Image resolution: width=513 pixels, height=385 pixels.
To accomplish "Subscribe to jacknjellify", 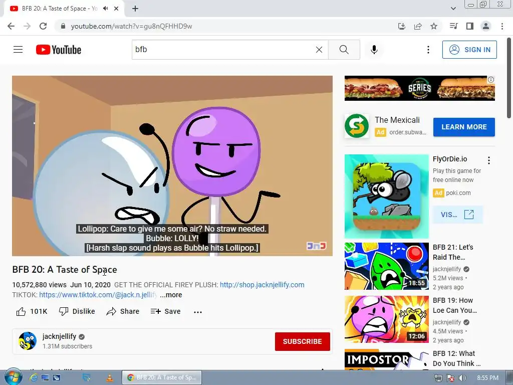I will tap(302, 341).
